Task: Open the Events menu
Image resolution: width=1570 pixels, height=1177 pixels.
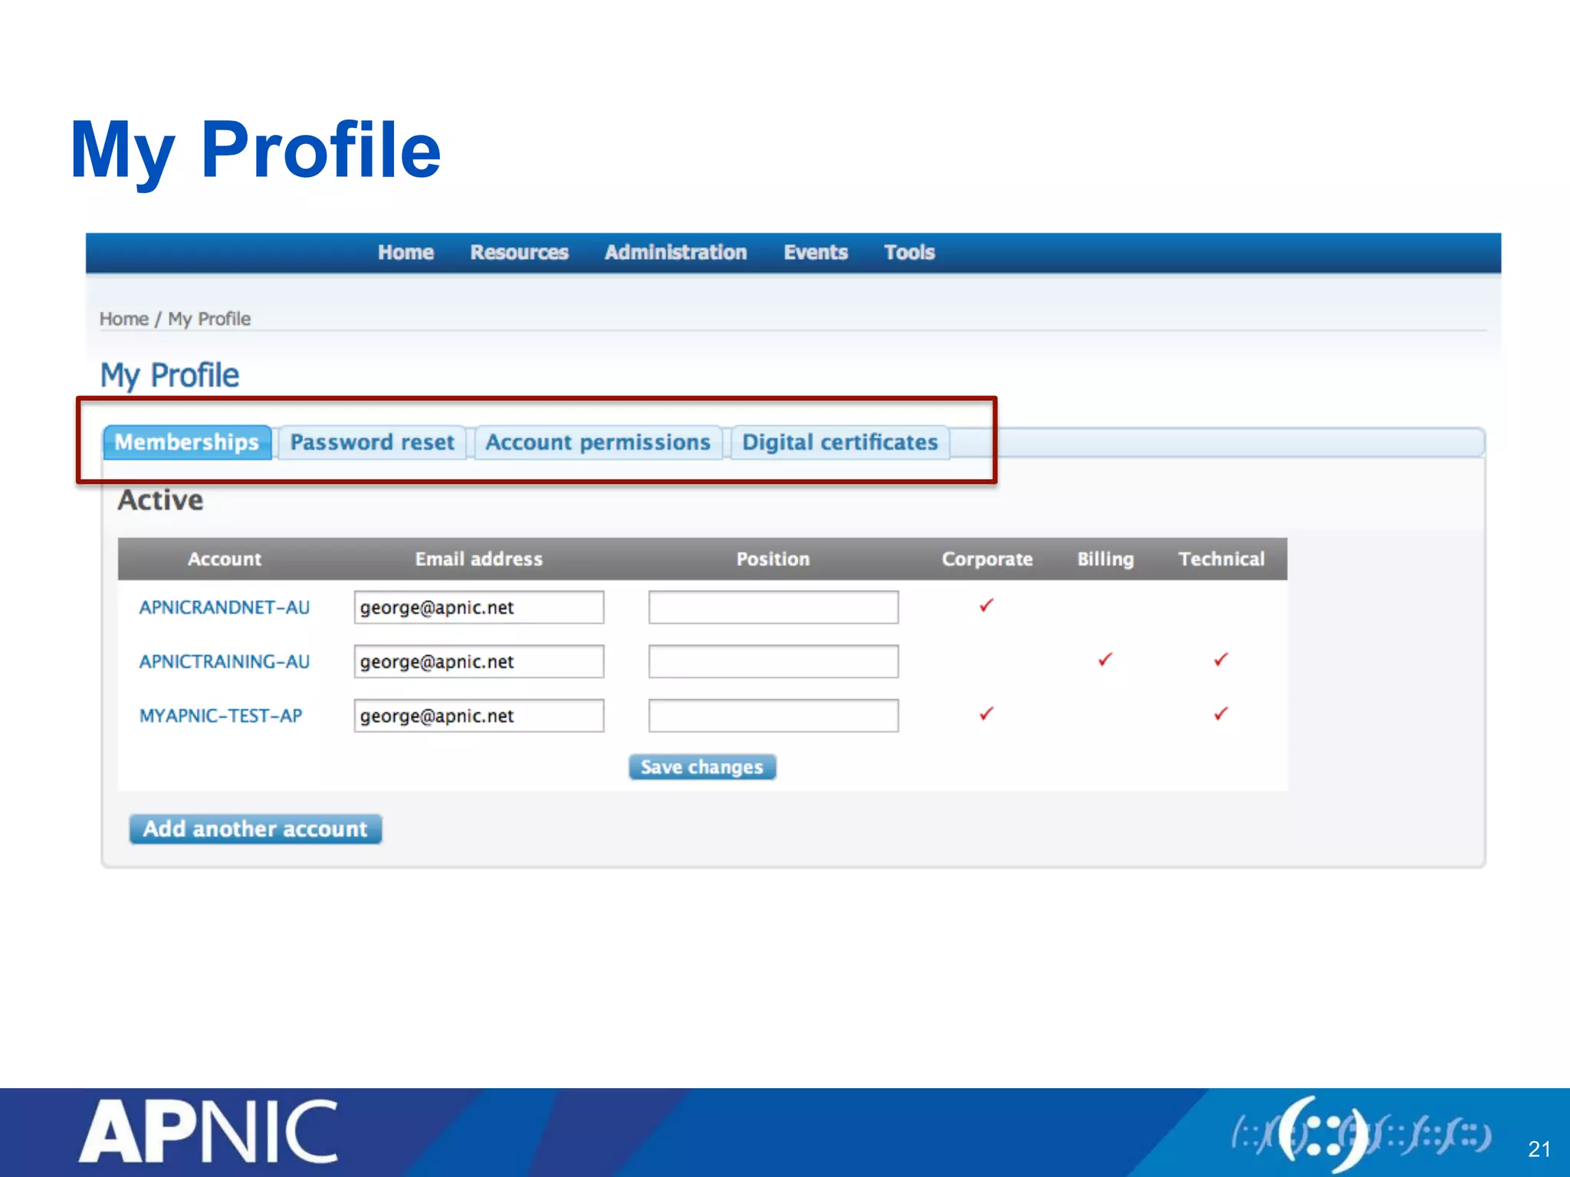Action: coord(816,252)
